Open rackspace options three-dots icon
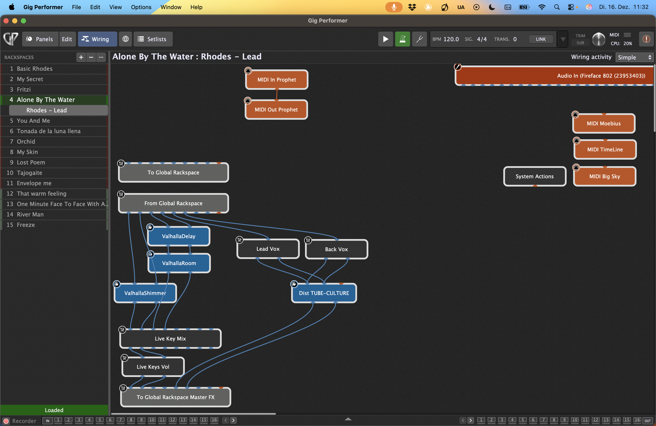This screenshot has width=656, height=426. click(x=101, y=57)
